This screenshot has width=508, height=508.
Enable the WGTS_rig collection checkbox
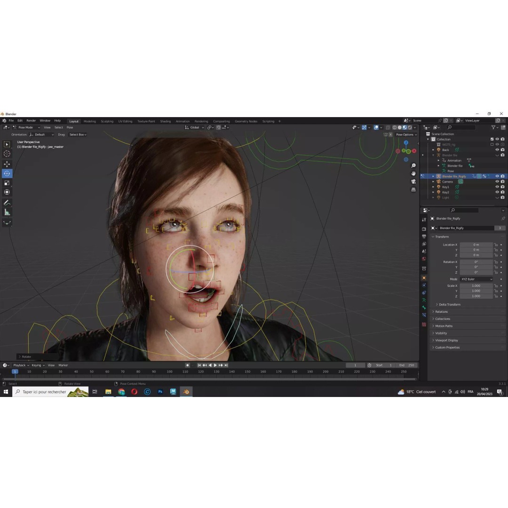[492, 144]
